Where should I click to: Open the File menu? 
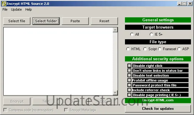(5, 9)
